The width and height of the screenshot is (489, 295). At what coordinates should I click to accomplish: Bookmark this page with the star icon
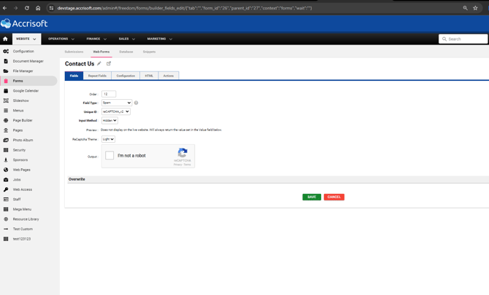click(x=475, y=8)
